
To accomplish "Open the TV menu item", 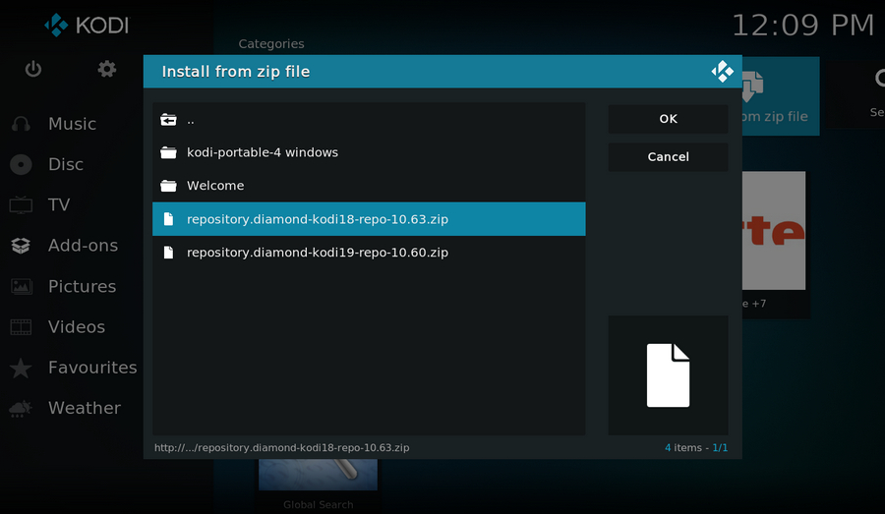I will click(59, 204).
